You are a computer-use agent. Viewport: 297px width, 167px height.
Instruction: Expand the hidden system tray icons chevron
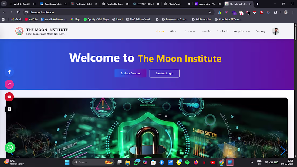point(252,162)
